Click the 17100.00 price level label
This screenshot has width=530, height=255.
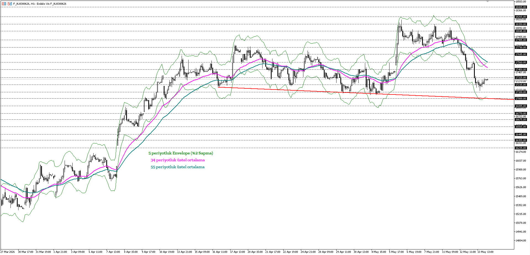coord(521,92)
